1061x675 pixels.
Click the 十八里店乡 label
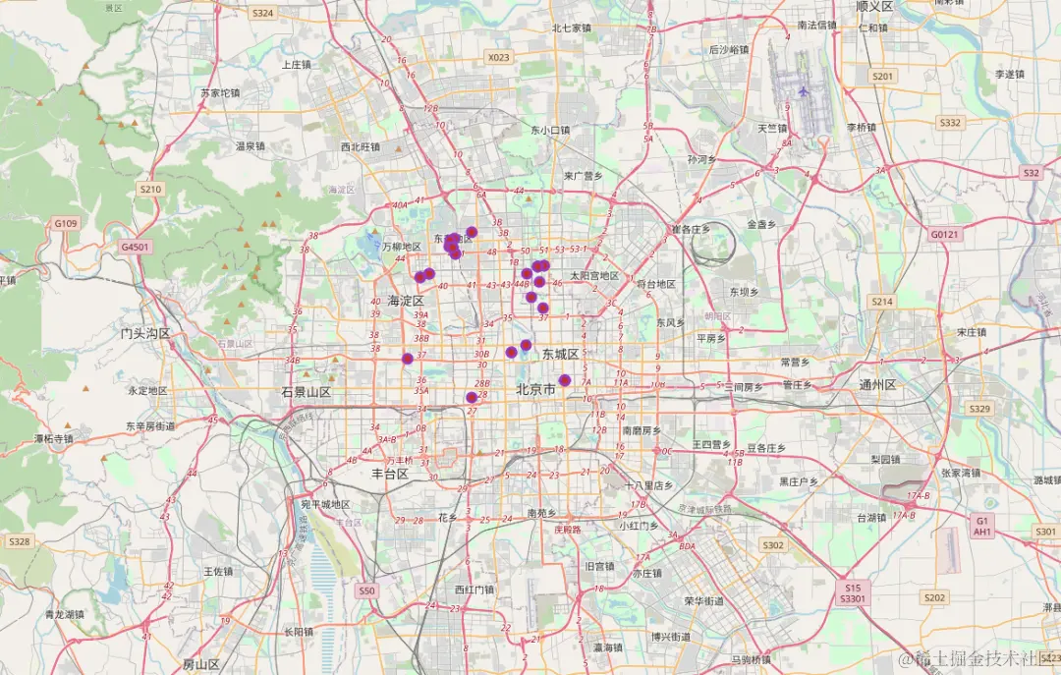pyautogui.click(x=648, y=485)
